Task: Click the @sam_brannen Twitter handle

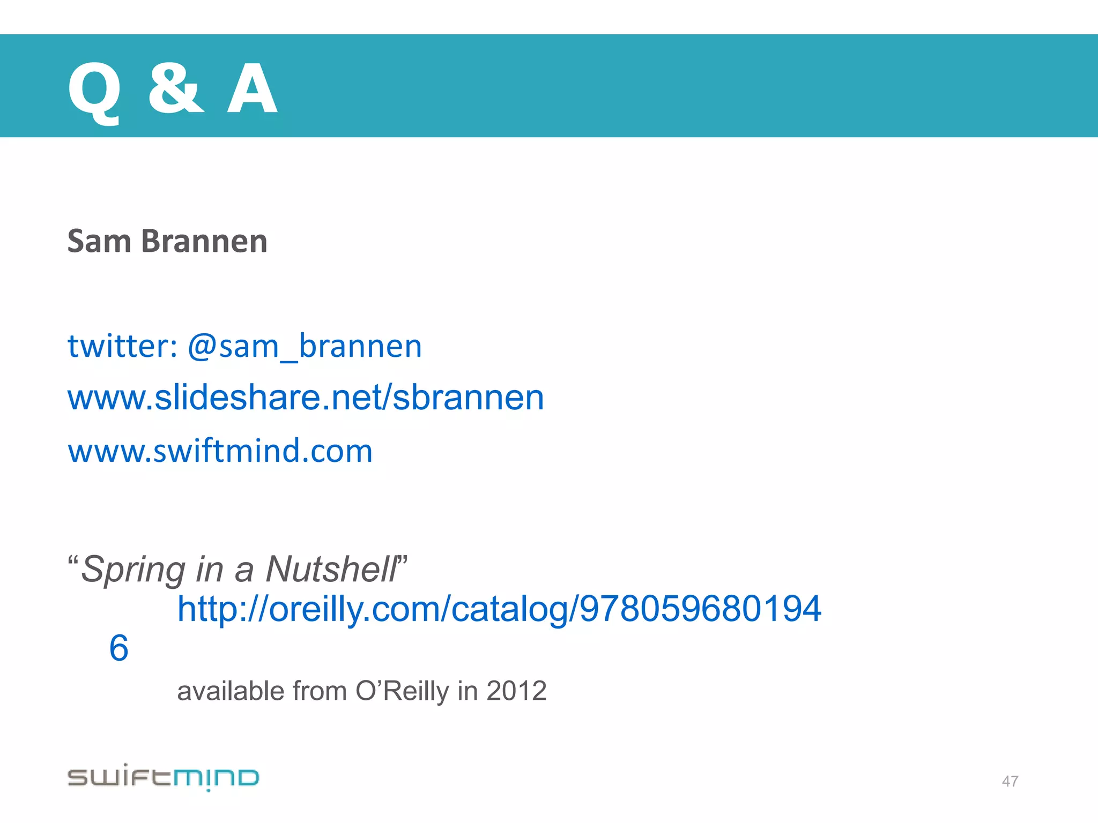Action: click(305, 346)
